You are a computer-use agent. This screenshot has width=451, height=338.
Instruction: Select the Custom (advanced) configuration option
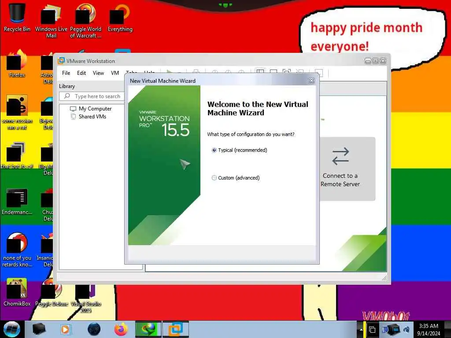click(x=214, y=178)
